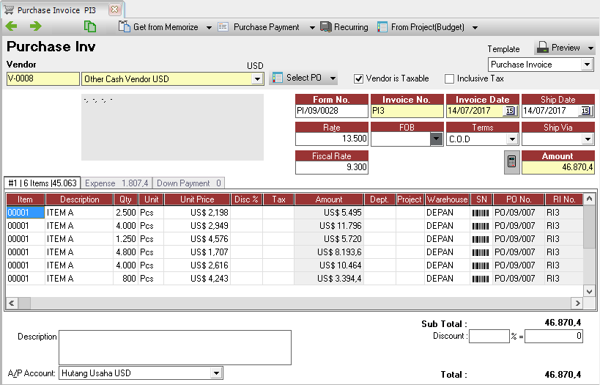Open Ship Date calendar picker
600x385 pixels.
[586, 111]
